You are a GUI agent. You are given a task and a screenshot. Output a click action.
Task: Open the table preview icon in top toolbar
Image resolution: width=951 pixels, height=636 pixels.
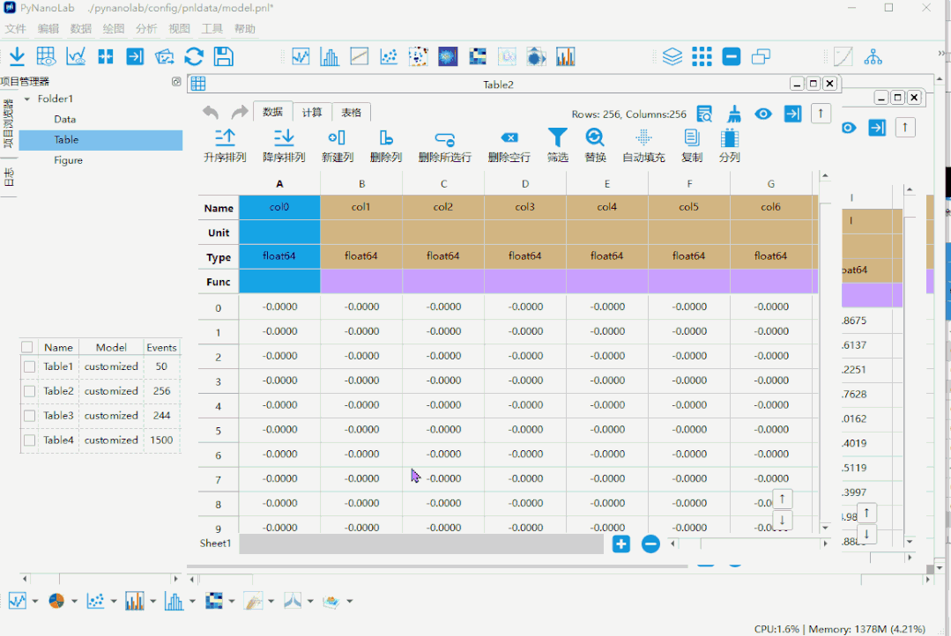pyautogui.click(x=46, y=56)
